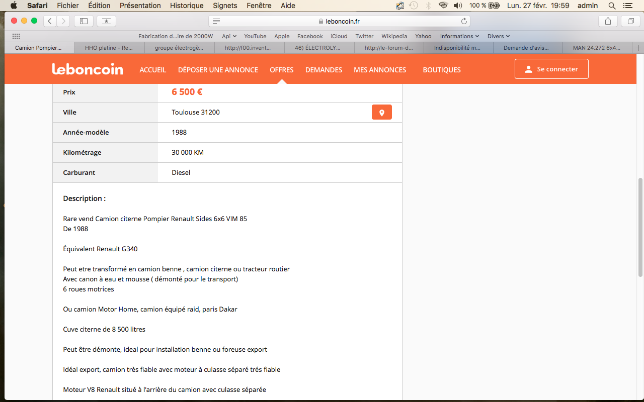The width and height of the screenshot is (644, 402).
Task: Click the map pin icon next to Toulouse
Action: (x=381, y=113)
